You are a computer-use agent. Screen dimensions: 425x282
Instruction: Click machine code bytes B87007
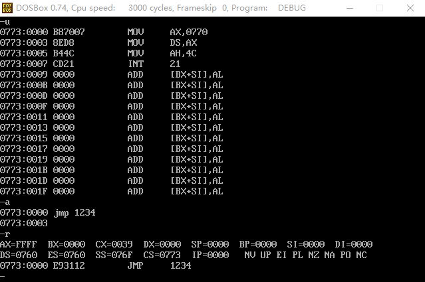tap(69, 32)
